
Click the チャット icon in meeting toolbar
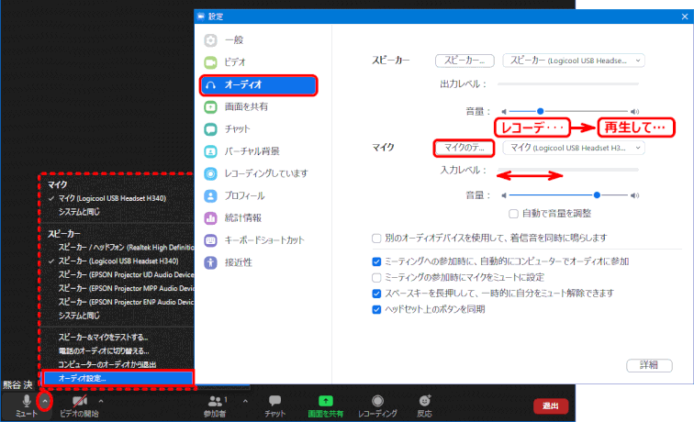click(274, 401)
